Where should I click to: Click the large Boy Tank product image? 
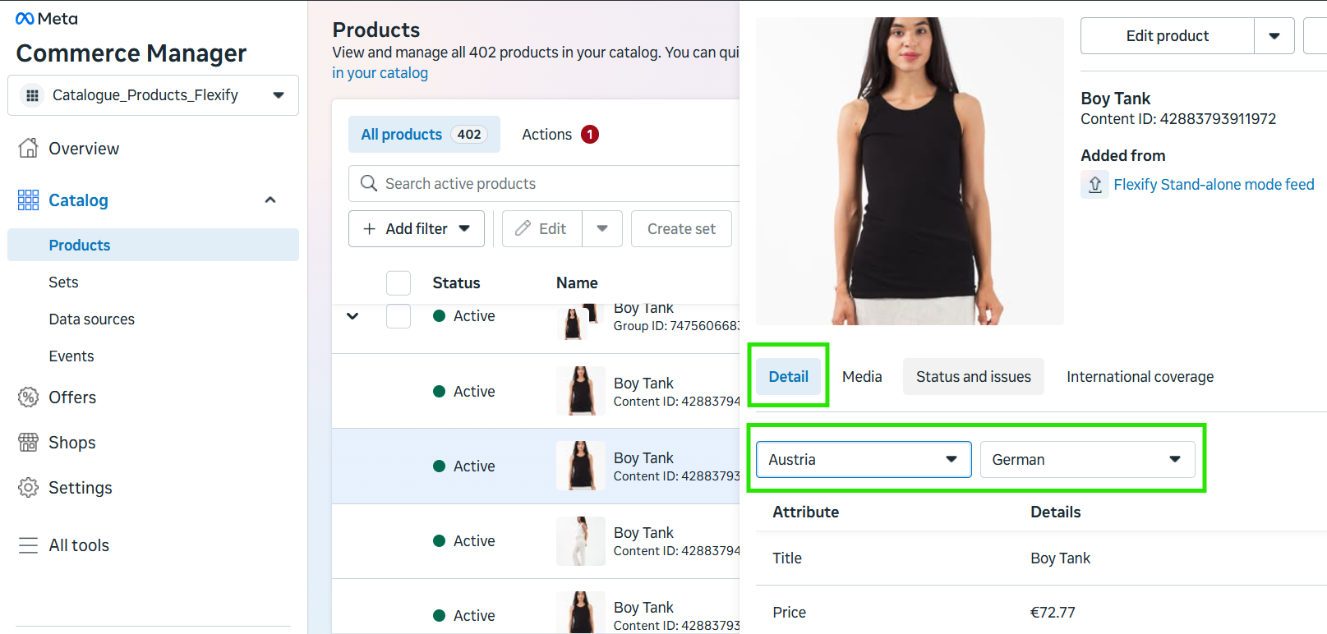click(910, 171)
